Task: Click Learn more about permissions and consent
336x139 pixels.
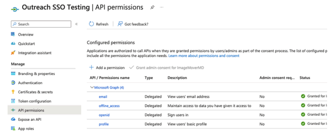Action: click(204, 56)
